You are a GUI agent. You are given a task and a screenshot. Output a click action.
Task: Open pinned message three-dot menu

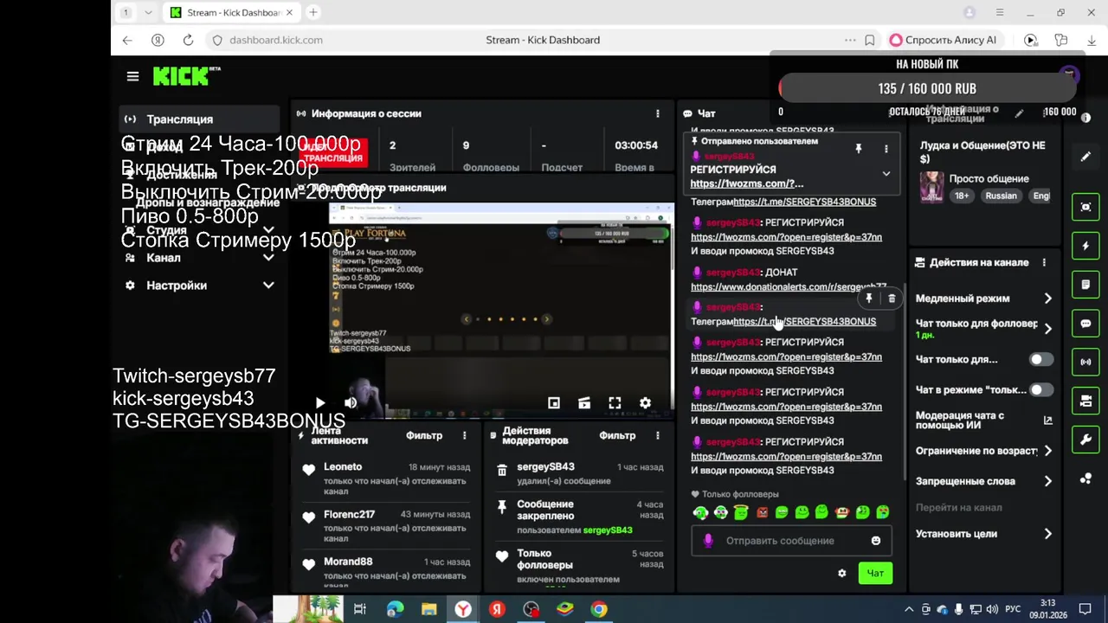[x=886, y=149]
